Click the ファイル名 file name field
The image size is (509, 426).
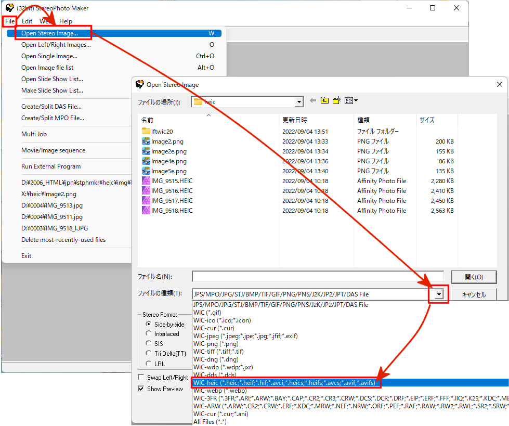318,277
